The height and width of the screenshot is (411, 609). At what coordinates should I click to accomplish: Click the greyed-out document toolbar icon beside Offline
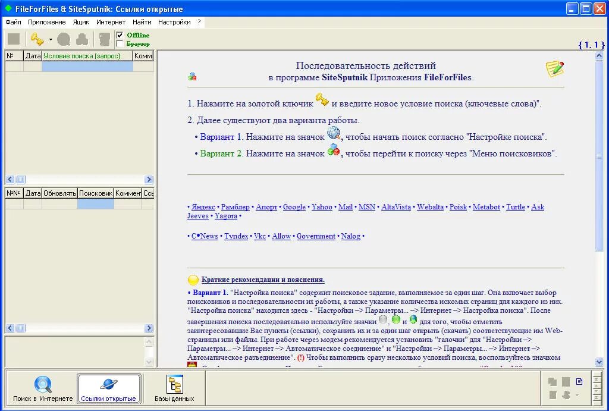click(104, 39)
